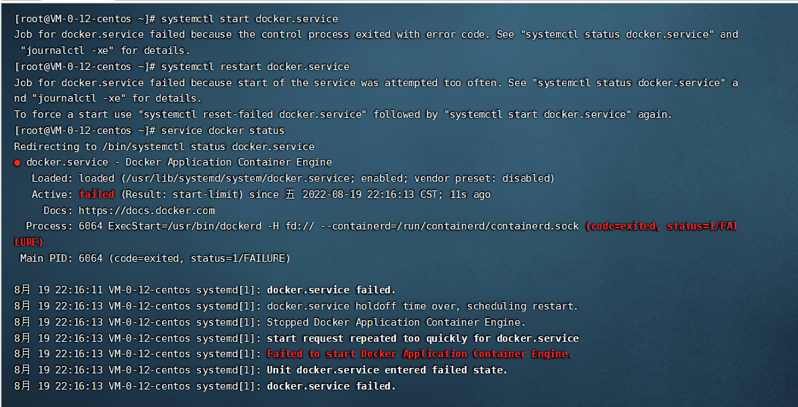Click the "service docker status" command
The height and width of the screenshot is (407, 798).
coord(223,131)
